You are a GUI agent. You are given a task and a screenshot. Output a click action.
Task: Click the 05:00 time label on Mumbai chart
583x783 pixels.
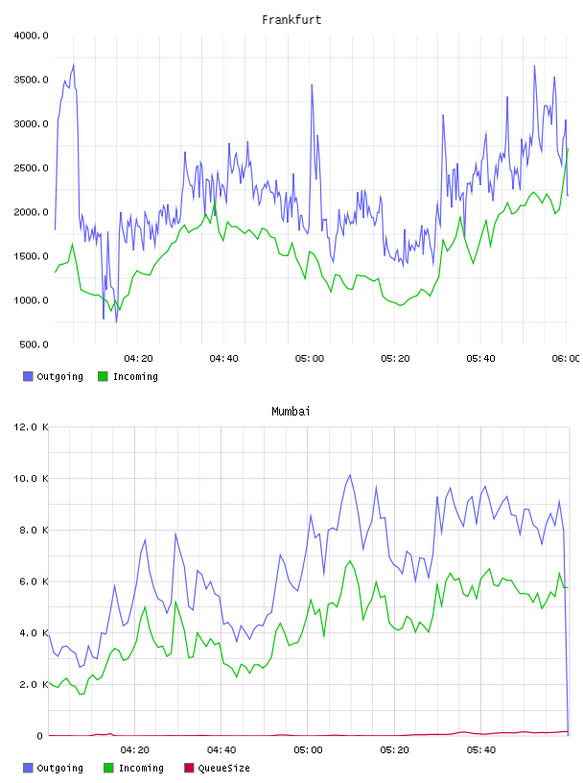click(308, 750)
